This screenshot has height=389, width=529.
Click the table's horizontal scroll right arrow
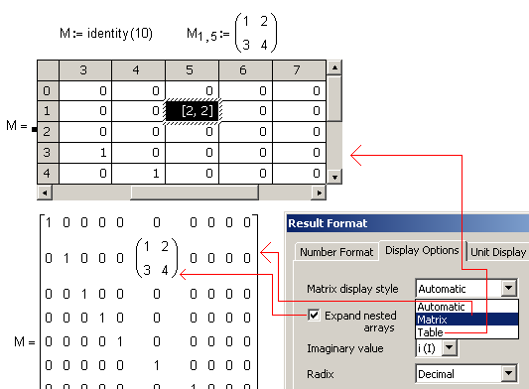(x=320, y=193)
